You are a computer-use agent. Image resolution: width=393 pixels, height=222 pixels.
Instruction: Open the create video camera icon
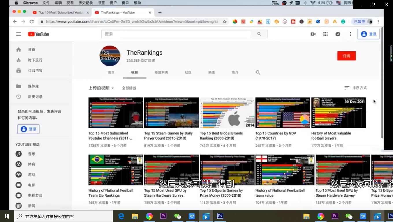(313, 34)
